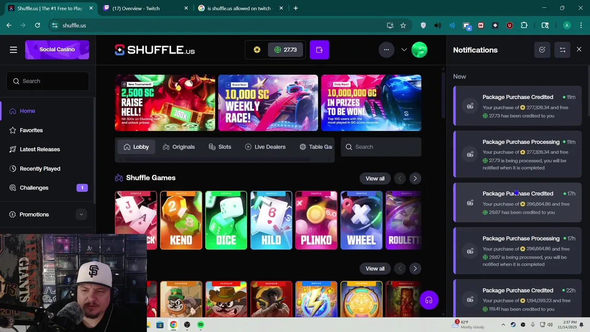Click View all for Shuffle Games
The width and height of the screenshot is (590, 332).
click(375, 178)
